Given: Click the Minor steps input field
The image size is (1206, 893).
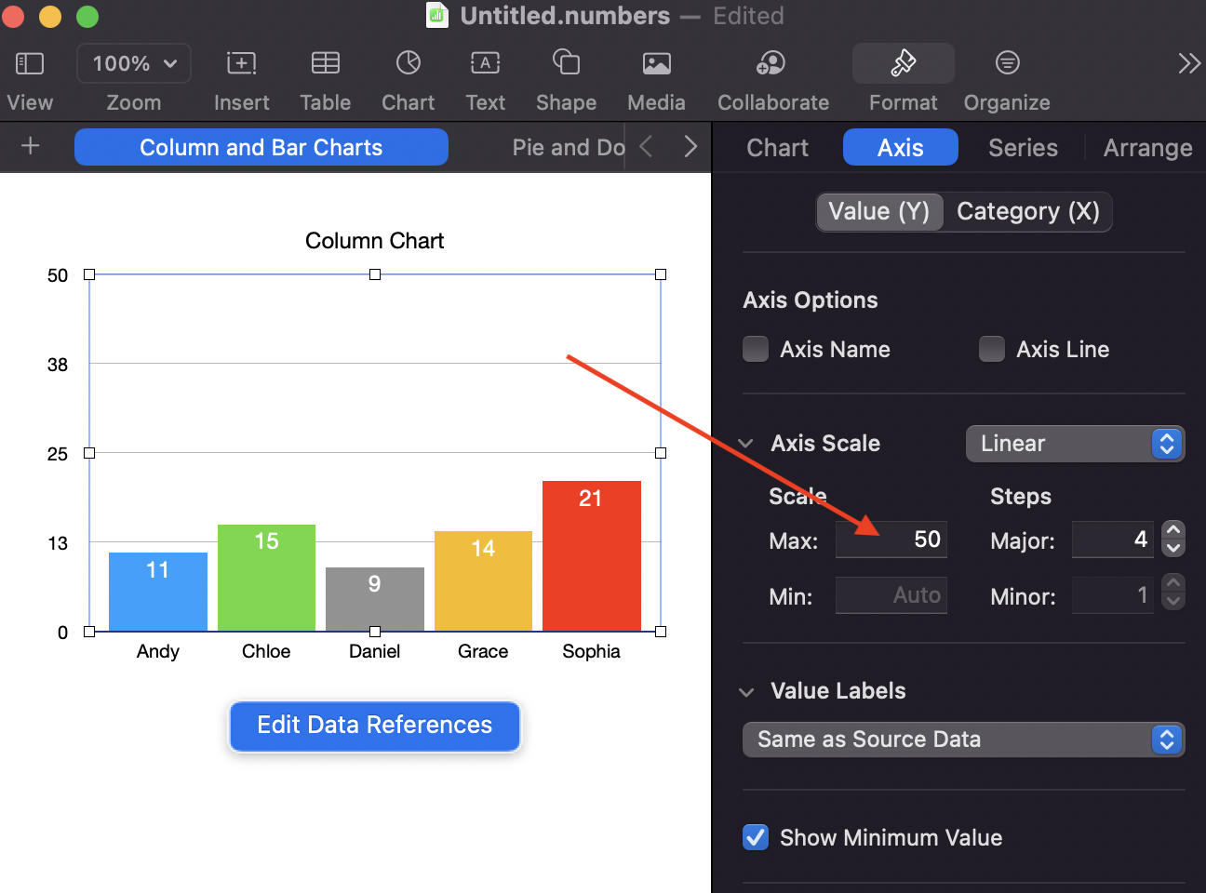Looking at the screenshot, I should (x=1113, y=595).
